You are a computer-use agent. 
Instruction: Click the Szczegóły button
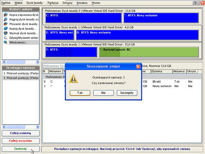127,93
